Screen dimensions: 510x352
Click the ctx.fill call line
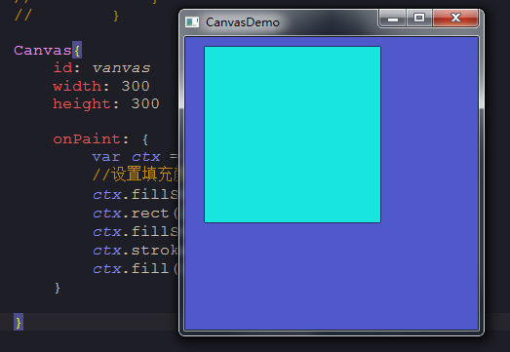135,269
